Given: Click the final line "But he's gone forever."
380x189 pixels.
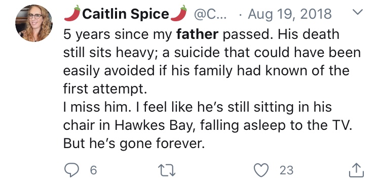Looking at the screenshot, I should pos(133,144).
